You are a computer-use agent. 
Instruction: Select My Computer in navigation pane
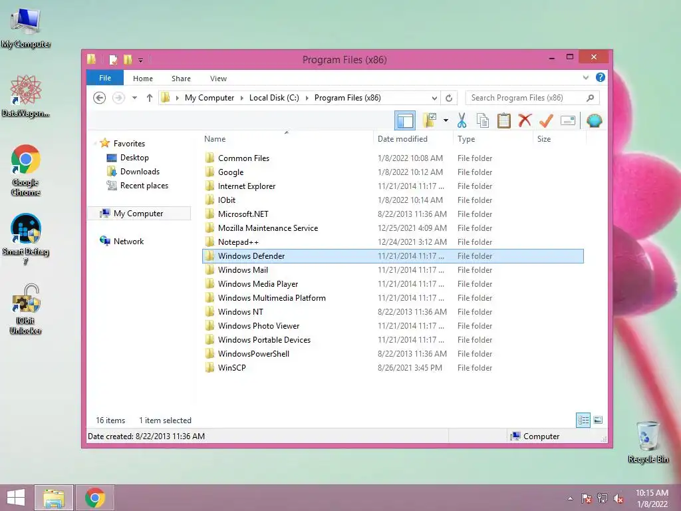(138, 214)
